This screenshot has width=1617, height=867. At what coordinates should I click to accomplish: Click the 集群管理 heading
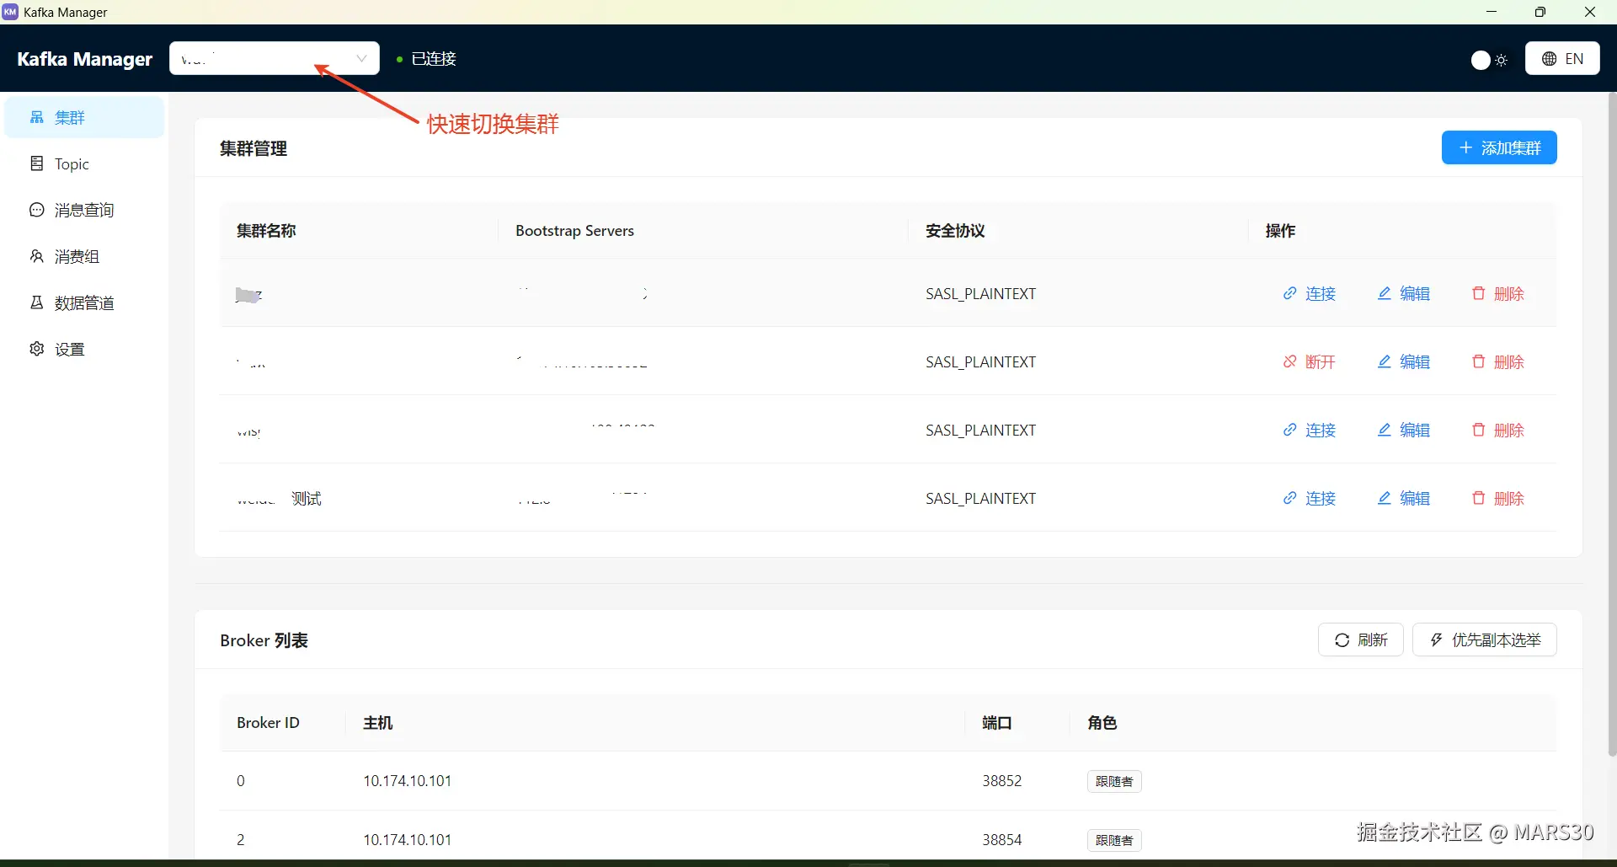coord(253,148)
